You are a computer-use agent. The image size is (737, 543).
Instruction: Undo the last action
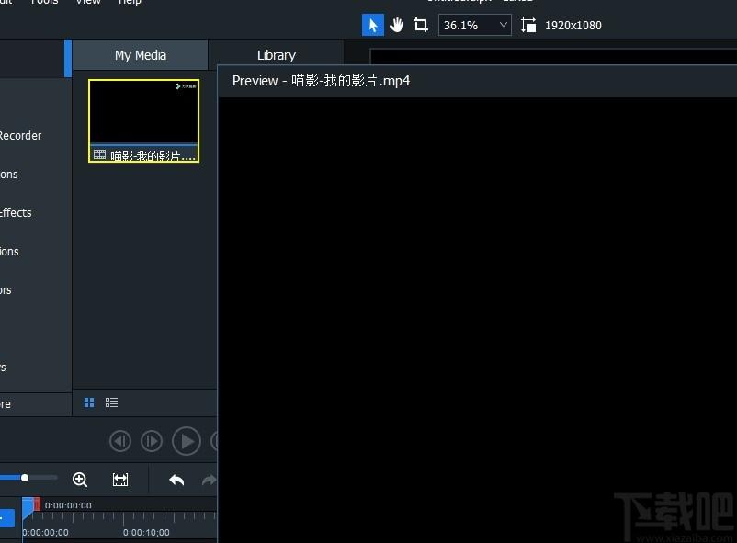[x=176, y=480]
